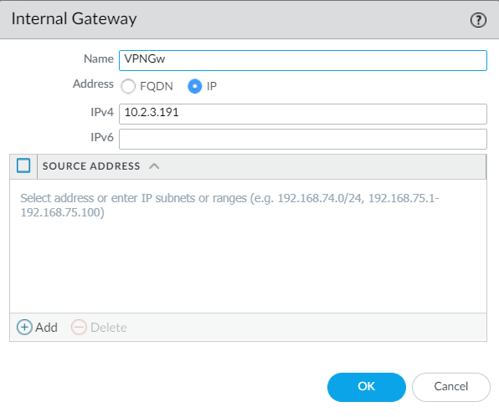
Task: Click the Internal Gateway dialog title
Action: pos(75,19)
